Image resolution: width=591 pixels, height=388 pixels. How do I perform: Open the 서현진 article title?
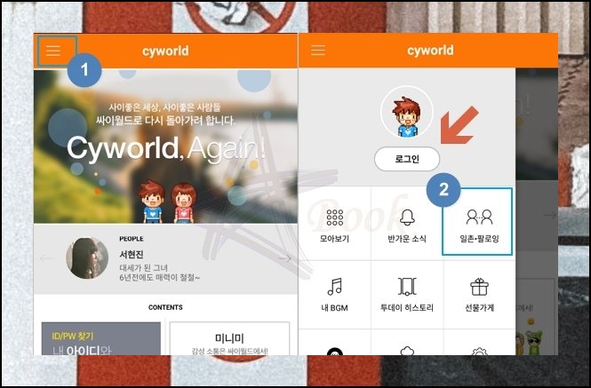[132, 255]
